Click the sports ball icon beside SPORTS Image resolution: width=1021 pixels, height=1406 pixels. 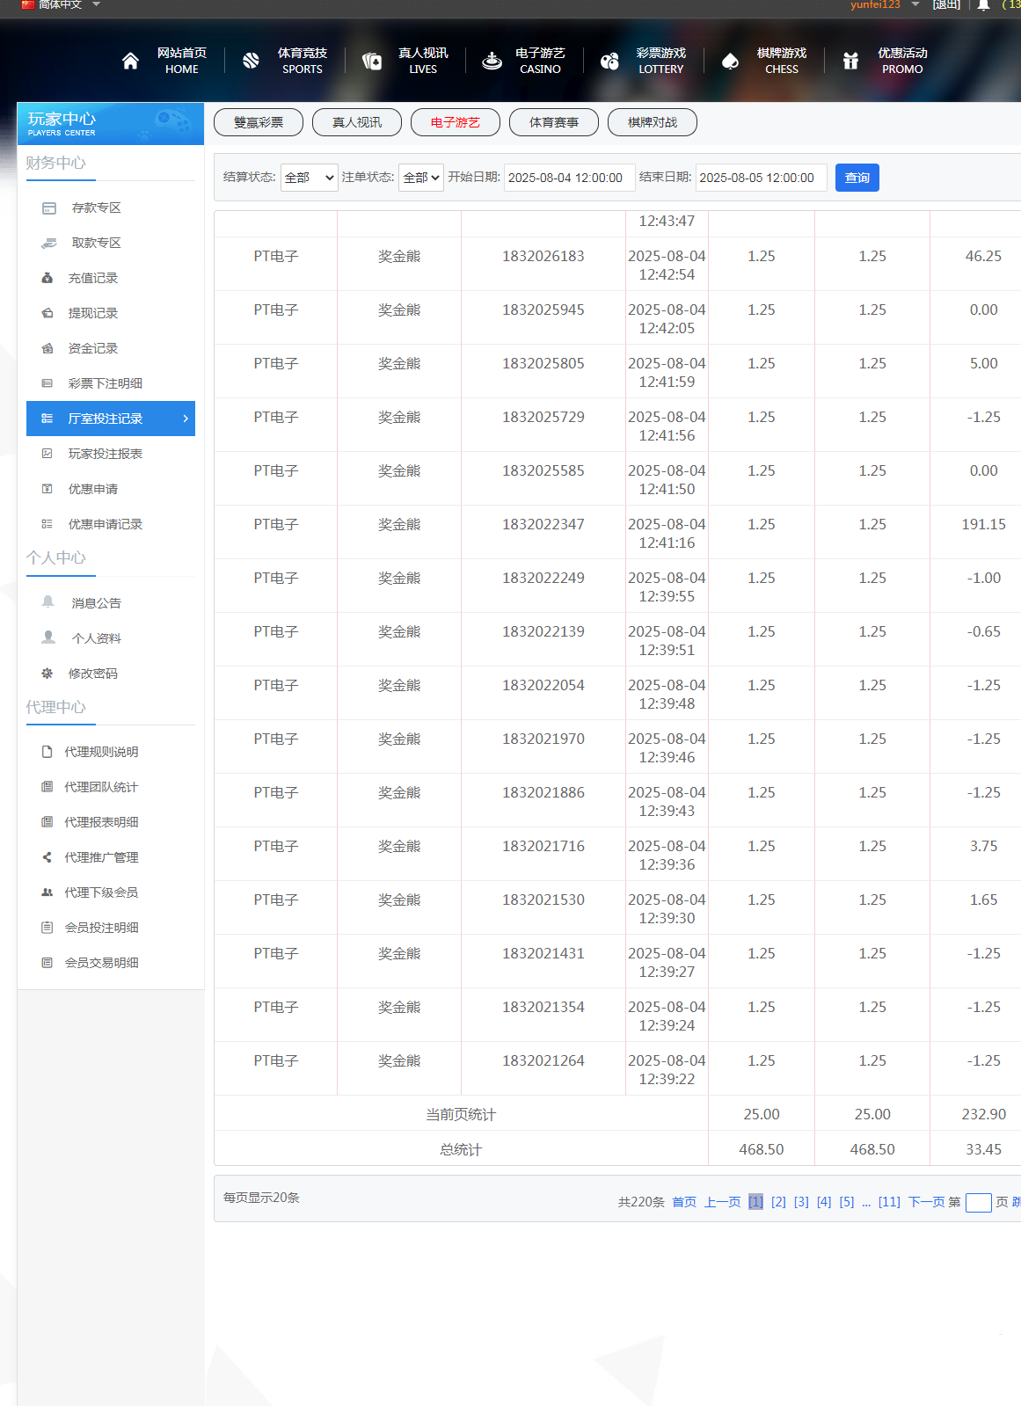[x=251, y=61]
